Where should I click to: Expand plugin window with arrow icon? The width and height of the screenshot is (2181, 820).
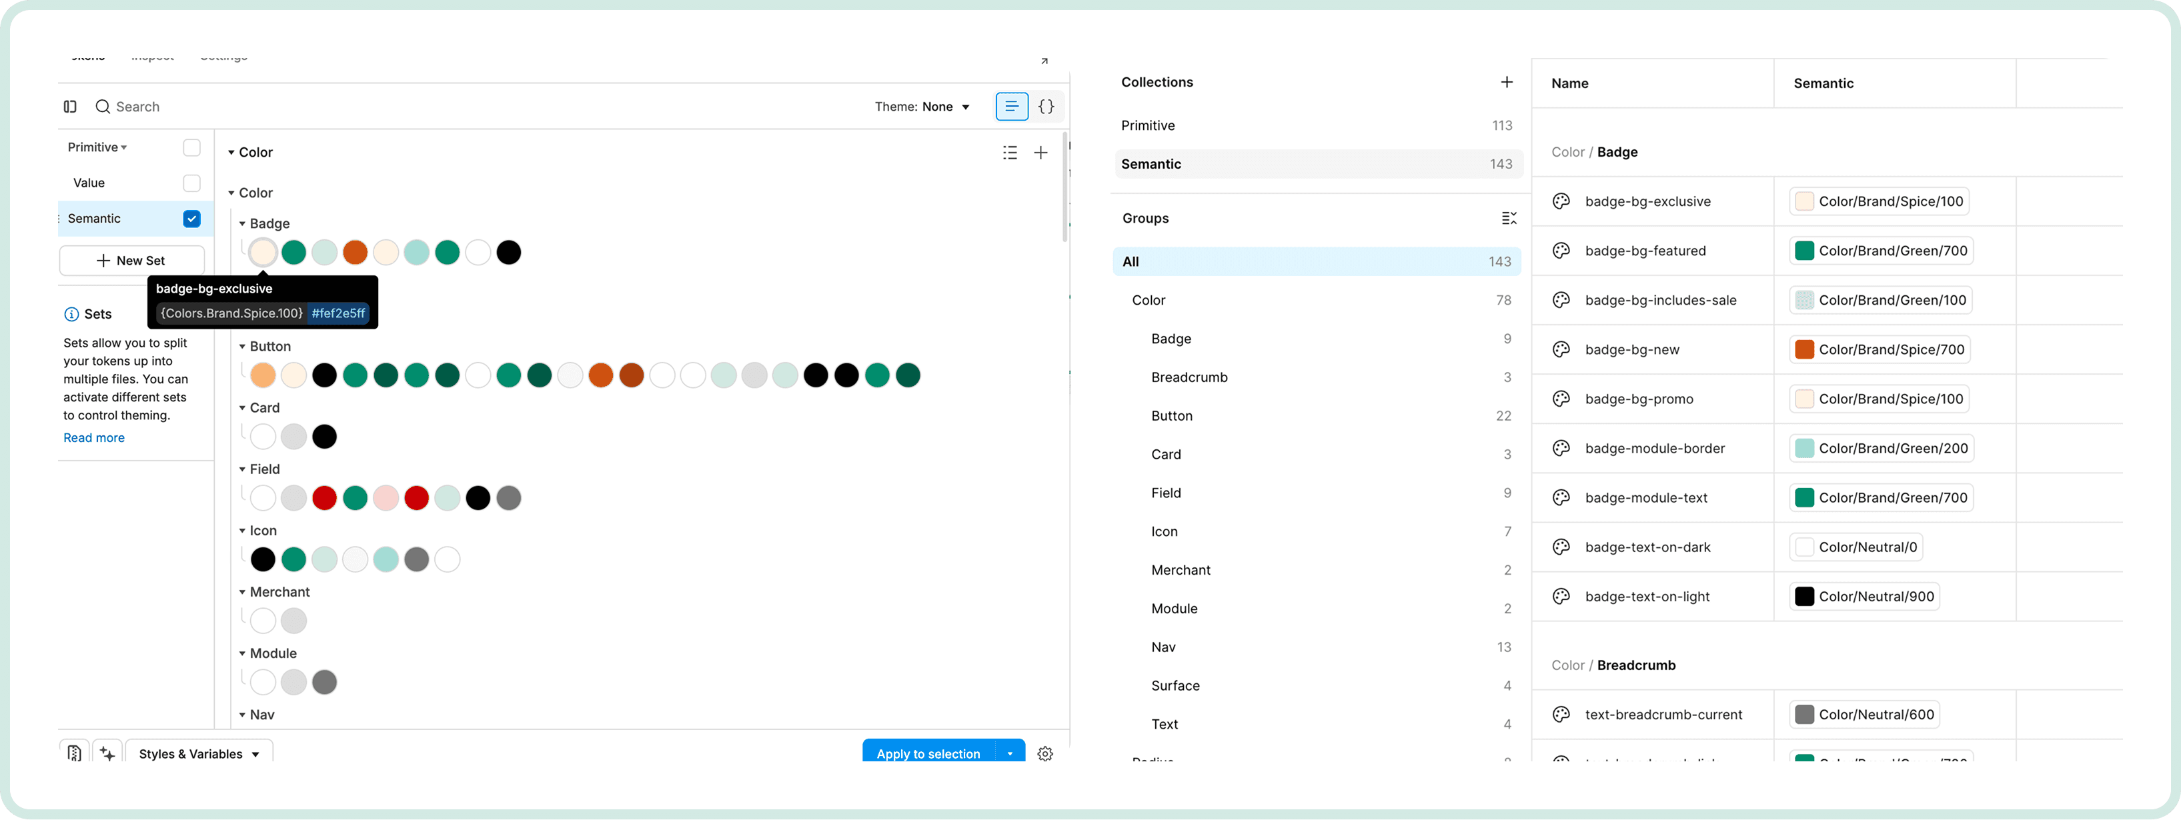tap(1044, 61)
